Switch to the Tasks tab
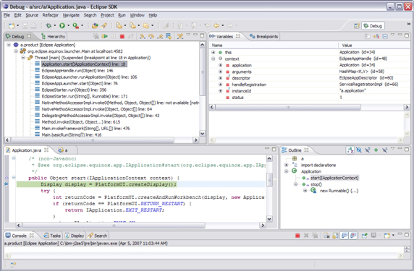Image resolution: width=414 pixels, height=271 pixels. pyautogui.click(x=52, y=236)
